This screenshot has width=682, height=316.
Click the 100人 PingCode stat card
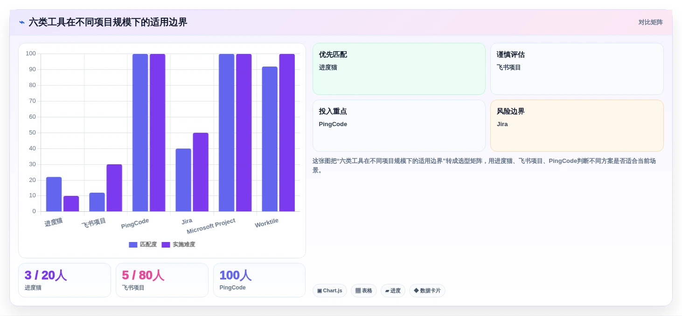coord(259,280)
